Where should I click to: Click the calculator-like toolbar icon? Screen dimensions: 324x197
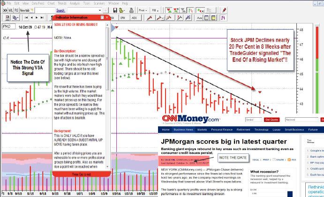pyautogui.click(x=7, y=18)
